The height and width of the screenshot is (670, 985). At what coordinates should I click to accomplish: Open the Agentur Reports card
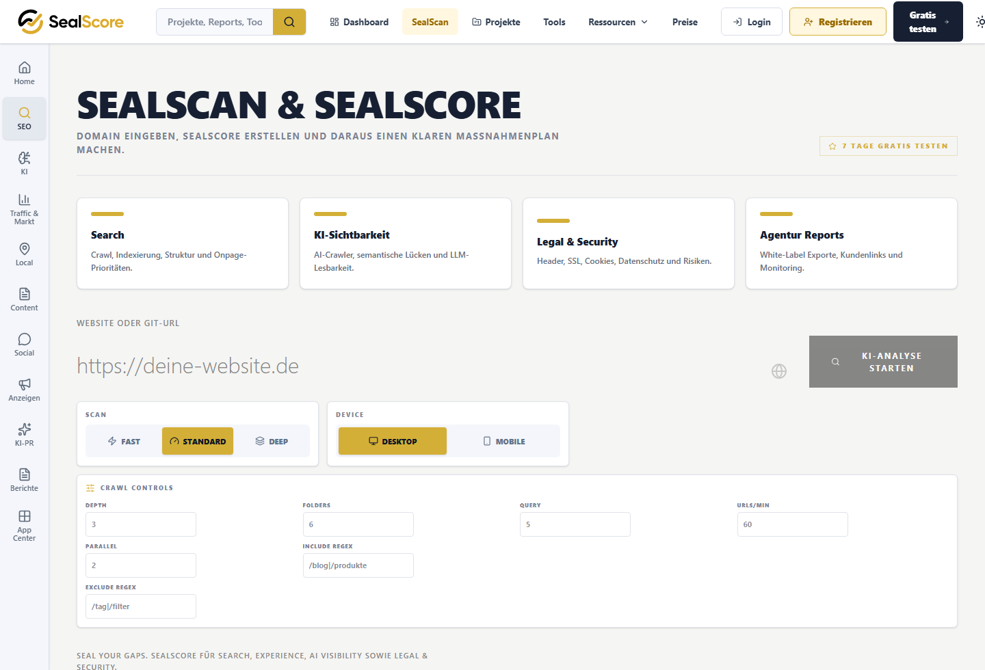coord(852,243)
